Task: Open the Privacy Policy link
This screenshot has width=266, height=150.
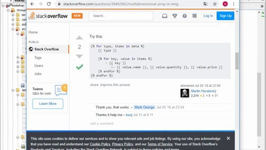Action: (123, 144)
